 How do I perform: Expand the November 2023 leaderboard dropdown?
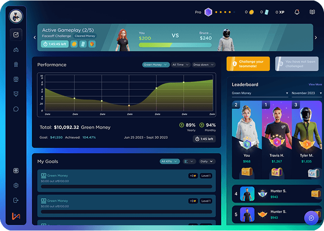[306, 93]
